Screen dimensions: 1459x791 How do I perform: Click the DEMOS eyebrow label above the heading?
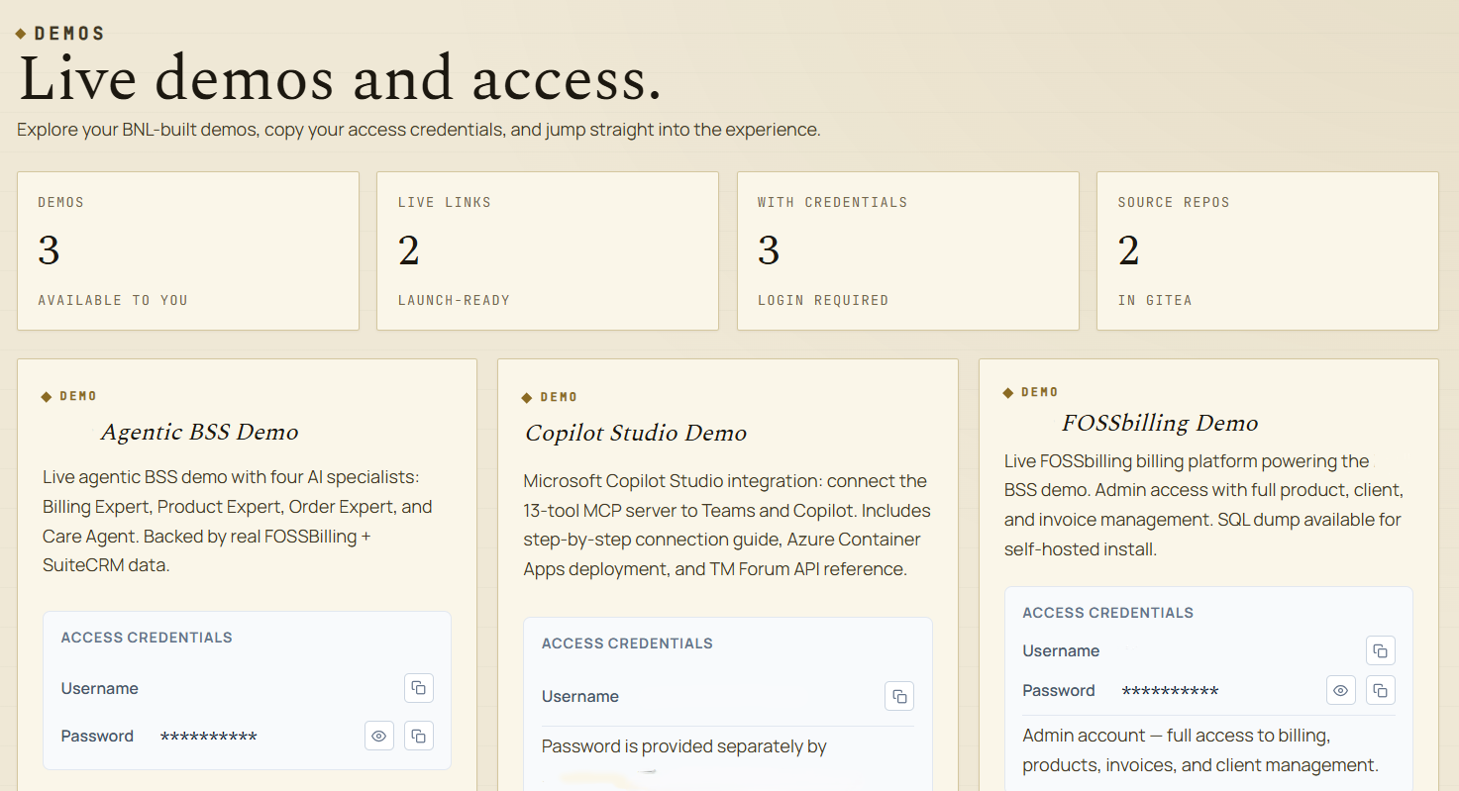pos(69,34)
